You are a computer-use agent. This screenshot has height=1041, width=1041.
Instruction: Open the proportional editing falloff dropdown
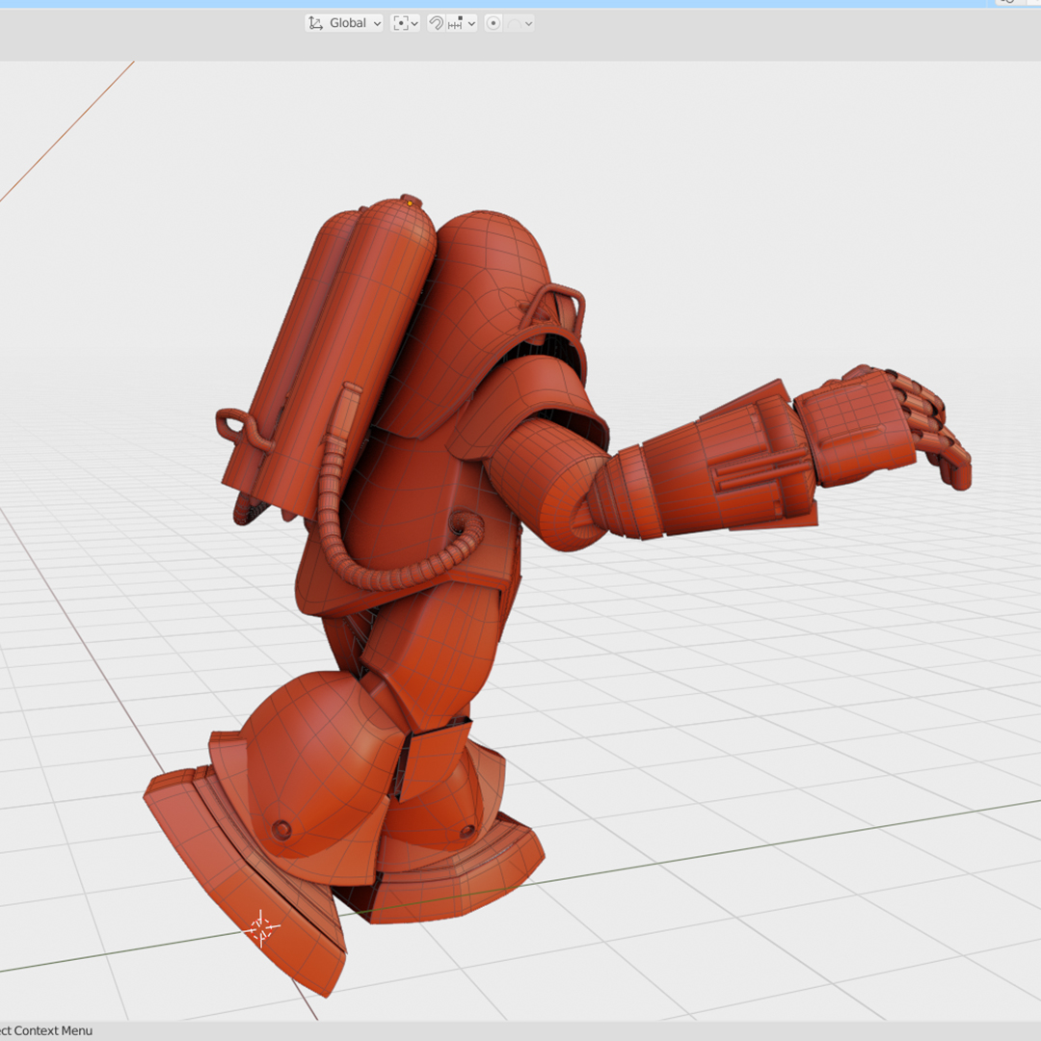tap(520, 23)
